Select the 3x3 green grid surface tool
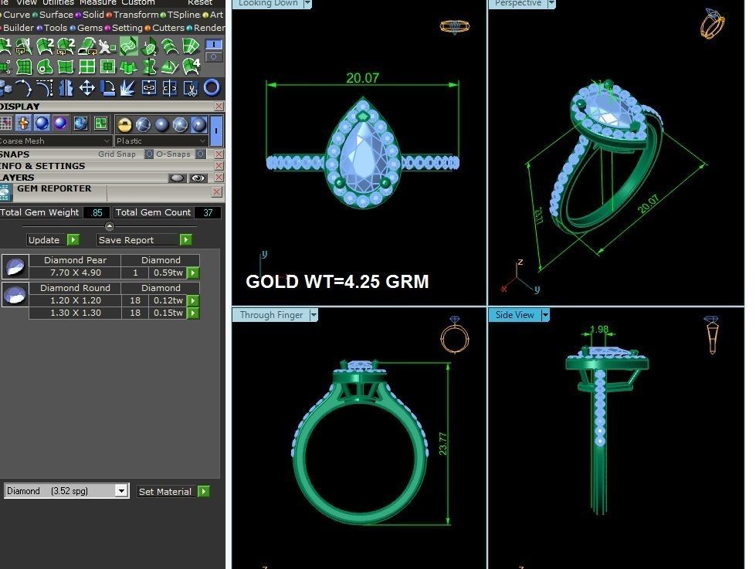Viewport: 756px width, 569px height. pyautogui.click(x=24, y=66)
